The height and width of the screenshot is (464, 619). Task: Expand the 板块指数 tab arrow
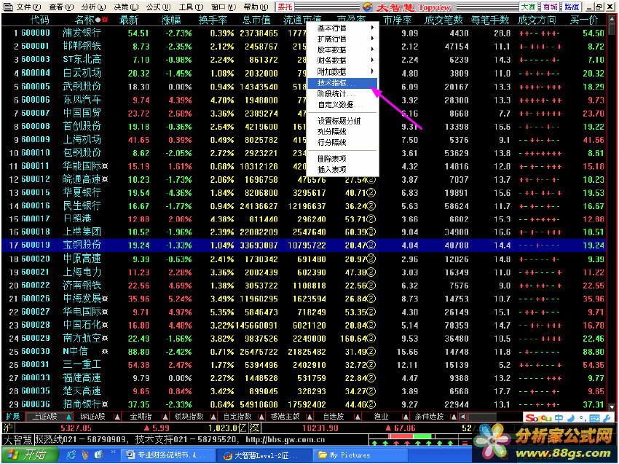pos(213,417)
